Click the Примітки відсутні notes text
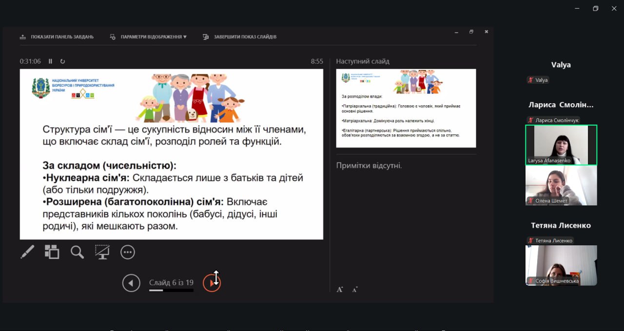 (369, 165)
